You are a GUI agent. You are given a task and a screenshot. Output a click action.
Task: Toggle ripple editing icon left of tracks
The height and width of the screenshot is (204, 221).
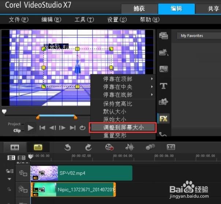[x=10, y=171]
